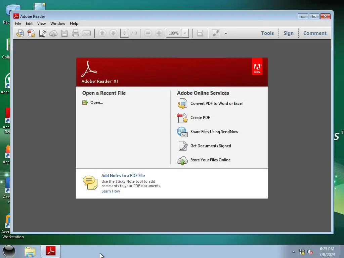Click the Store Files cloud icon
The image size is (344, 258).
coord(182,160)
